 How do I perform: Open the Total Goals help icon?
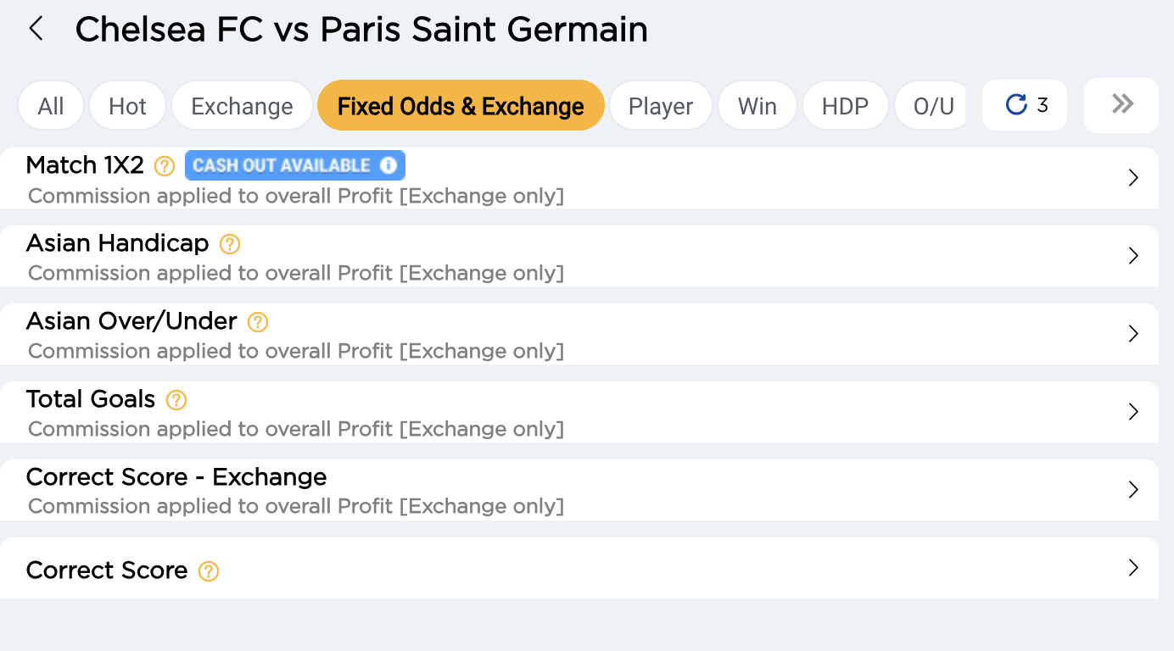[x=176, y=400]
